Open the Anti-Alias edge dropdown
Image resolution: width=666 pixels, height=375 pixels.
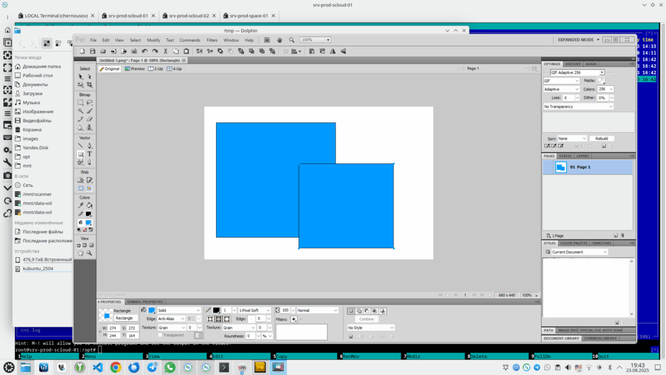point(179,318)
